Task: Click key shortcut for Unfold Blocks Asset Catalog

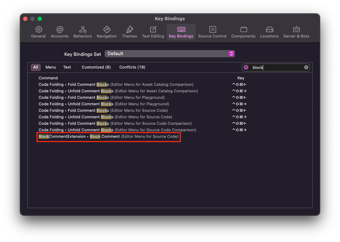Action: [x=239, y=91]
